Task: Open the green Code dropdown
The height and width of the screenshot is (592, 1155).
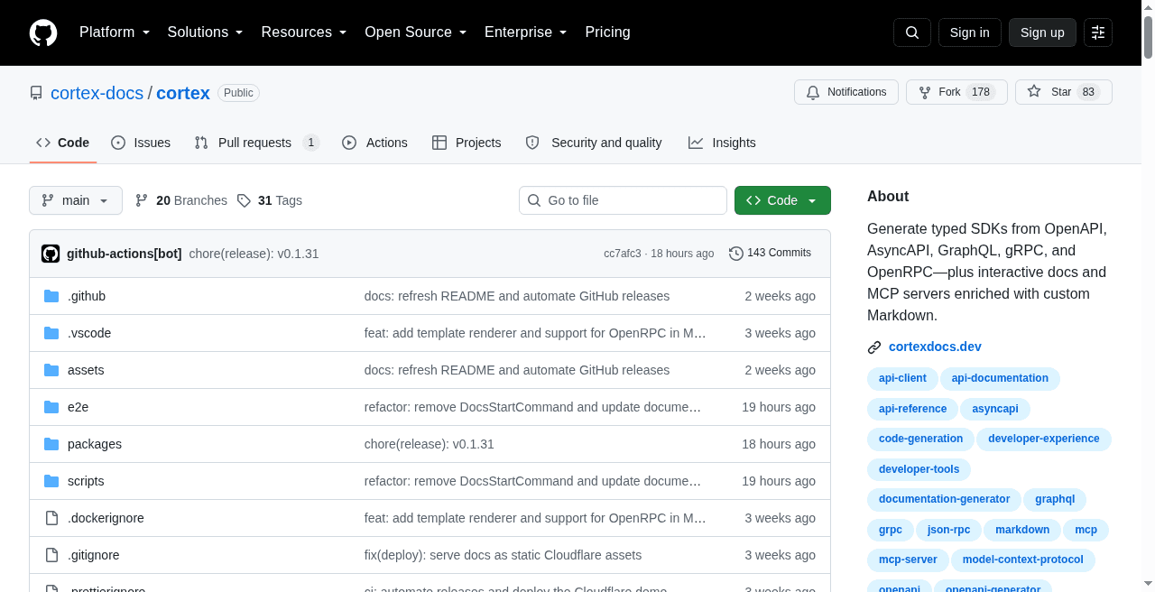Action: pos(782,200)
